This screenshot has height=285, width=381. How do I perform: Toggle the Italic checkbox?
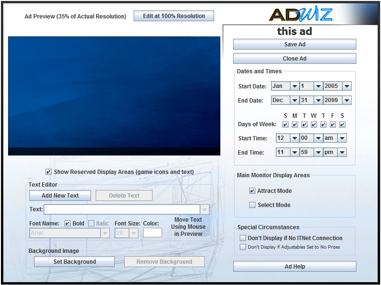tap(91, 224)
